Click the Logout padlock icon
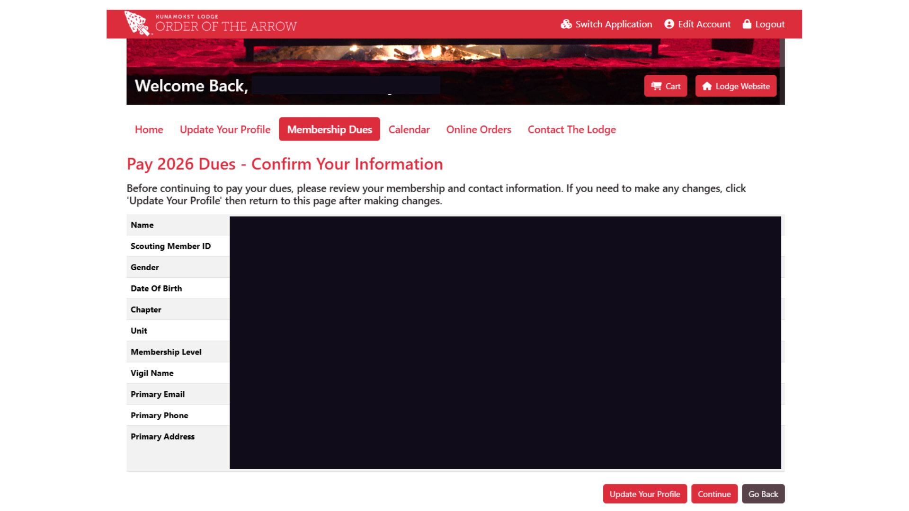Viewport: 909px width, 511px height. pyautogui.click(x=747, y=24)
